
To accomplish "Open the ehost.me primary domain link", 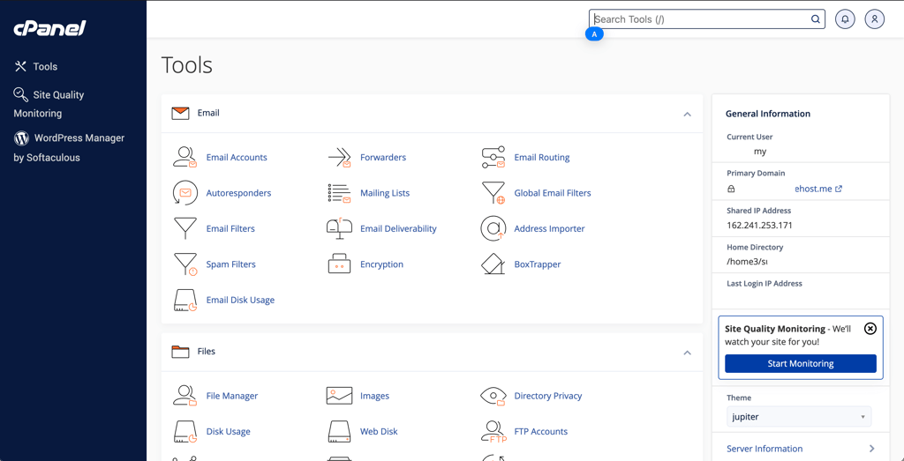I will (818, 189).
